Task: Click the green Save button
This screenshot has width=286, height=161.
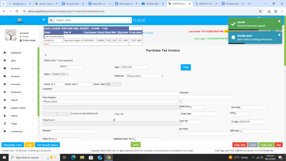Action: pyautogui.click(x=135, y=145)
